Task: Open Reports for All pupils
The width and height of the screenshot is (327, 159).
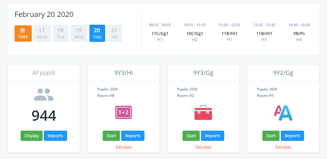Action: pyautogui.click(x=55, y=136)
